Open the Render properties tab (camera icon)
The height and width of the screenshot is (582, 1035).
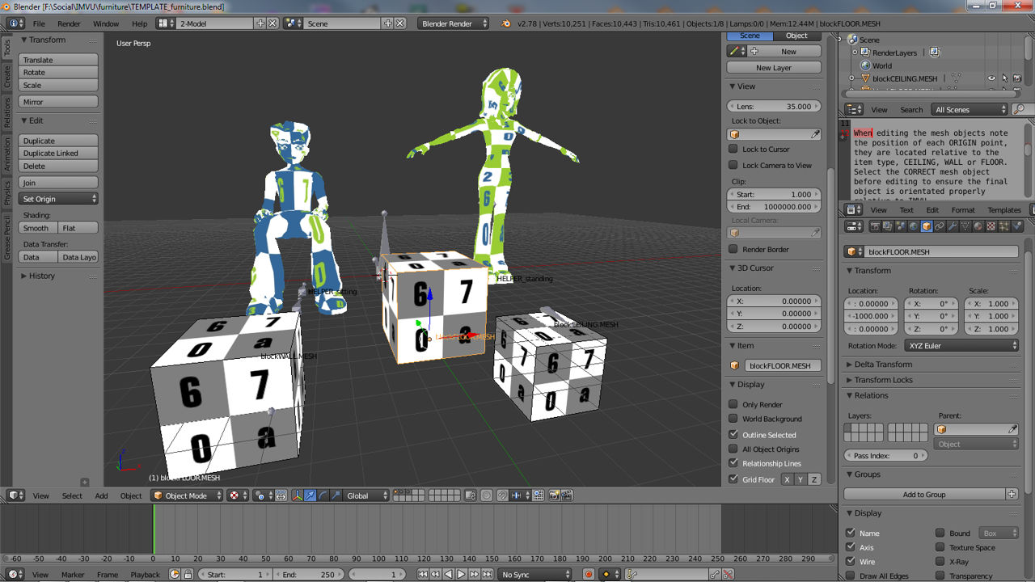(x=877, y=229)
